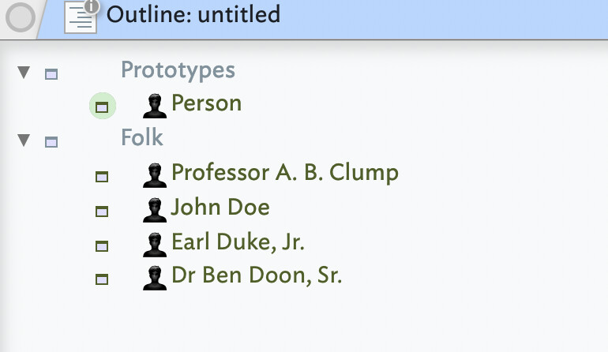Click the Outline document icon in the tab
This screenshot has width=608, height=352.
81,17
